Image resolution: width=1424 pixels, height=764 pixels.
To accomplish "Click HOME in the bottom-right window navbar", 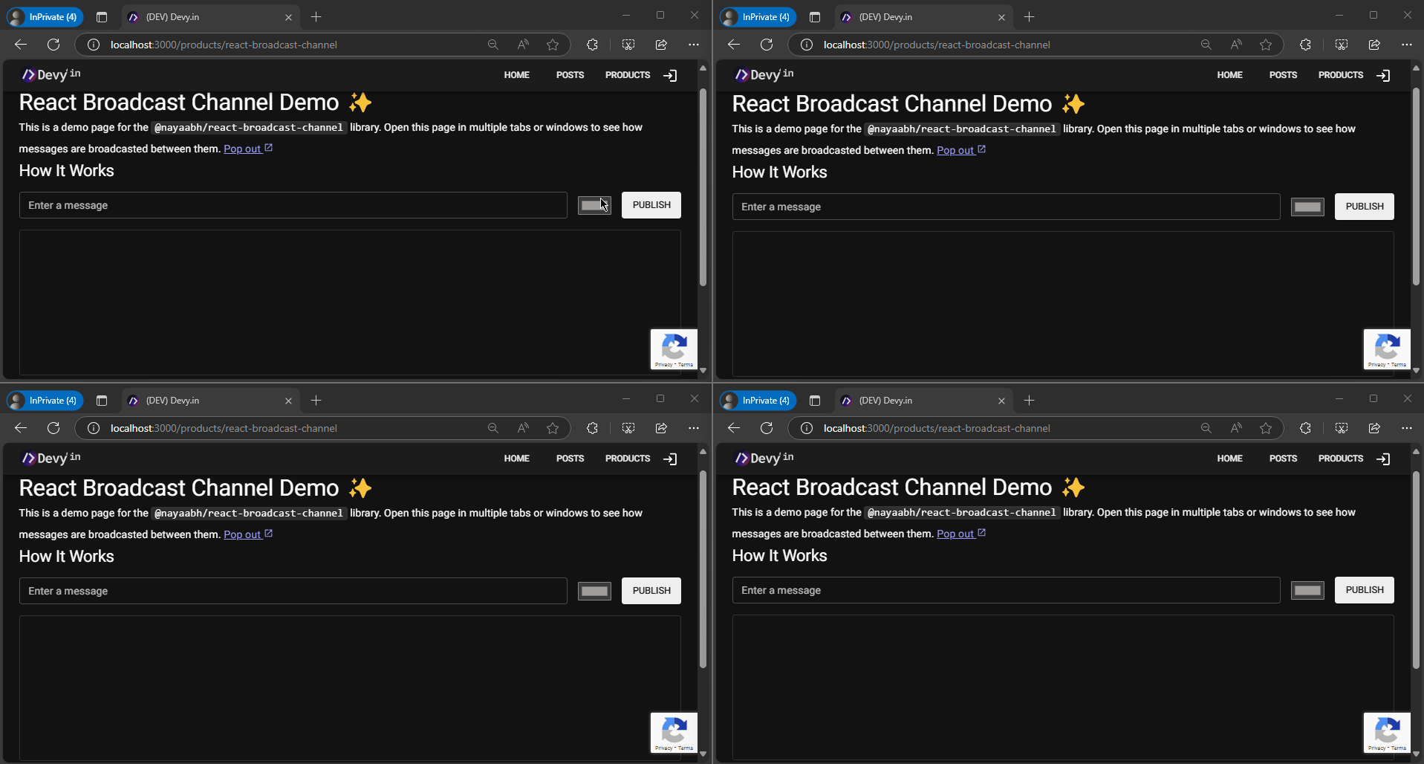I will (x=1230, y=459).
